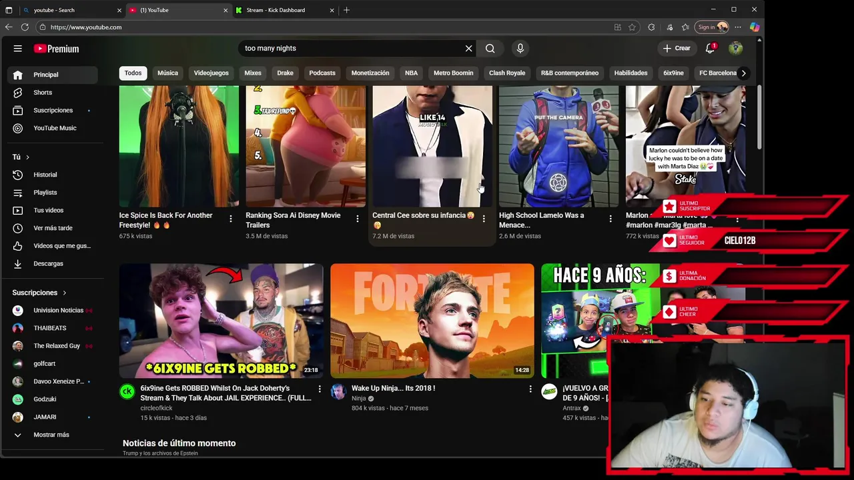
Task: Select the 6ix9ine filter chip
Action: [673, 73]
